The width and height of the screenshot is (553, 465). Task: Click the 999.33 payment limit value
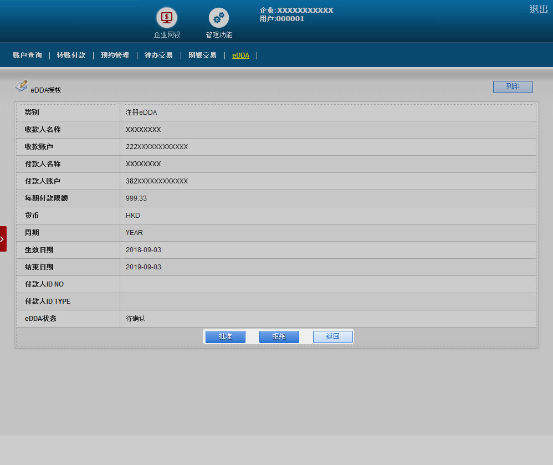(136, 198)
